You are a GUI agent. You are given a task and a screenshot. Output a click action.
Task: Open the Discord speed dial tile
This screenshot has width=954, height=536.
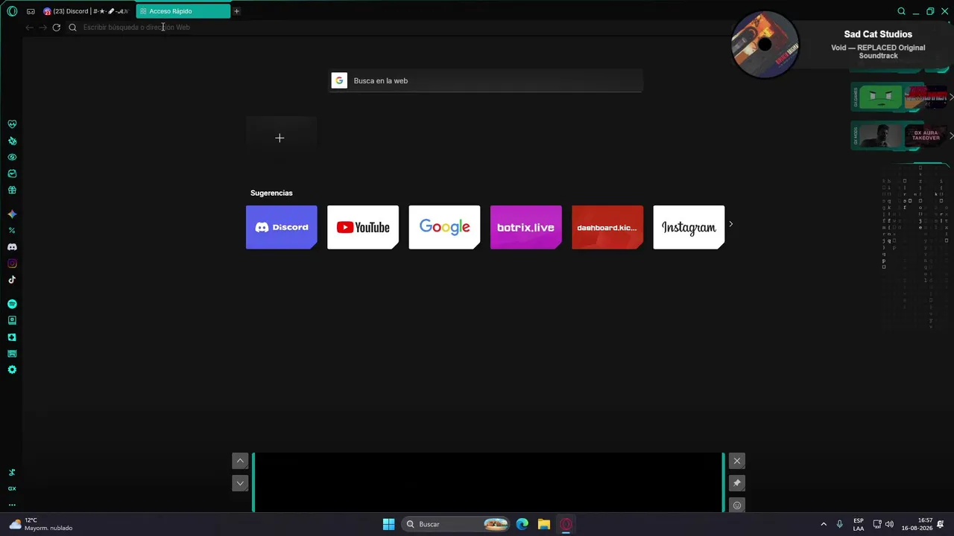click(x=281, y=227)
